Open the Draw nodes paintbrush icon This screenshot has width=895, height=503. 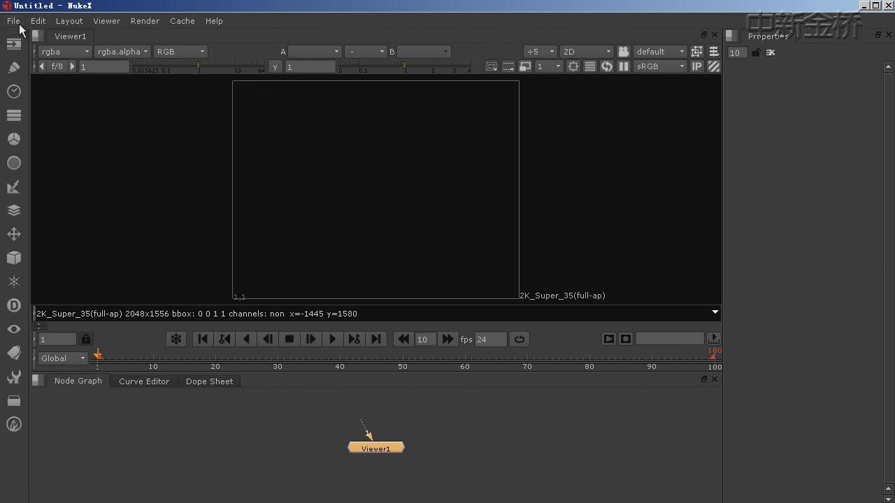coord(14,68)
